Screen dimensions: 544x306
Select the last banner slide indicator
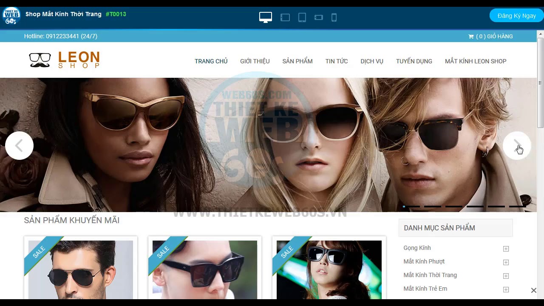517,207
